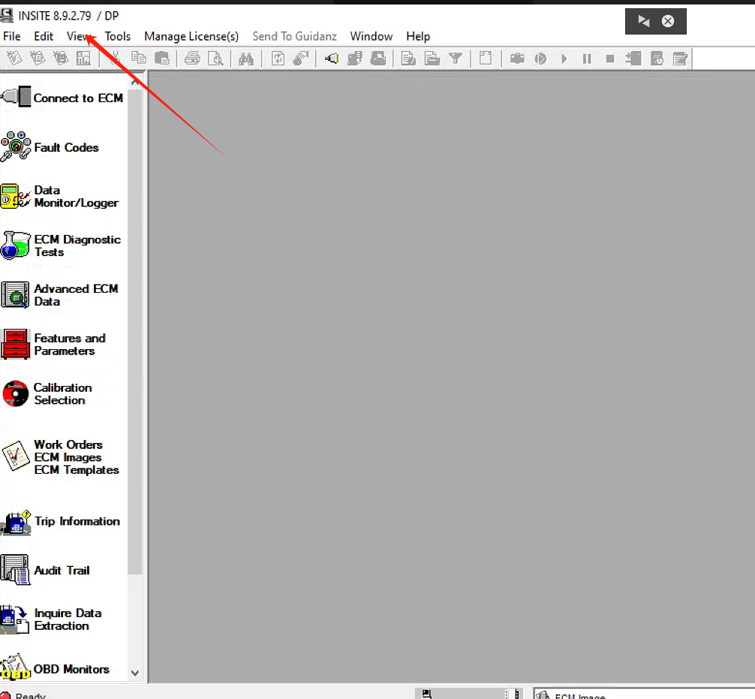Open Features and Parameters
The height and width of the screenshot is (699, 755).
pos(53,344)
